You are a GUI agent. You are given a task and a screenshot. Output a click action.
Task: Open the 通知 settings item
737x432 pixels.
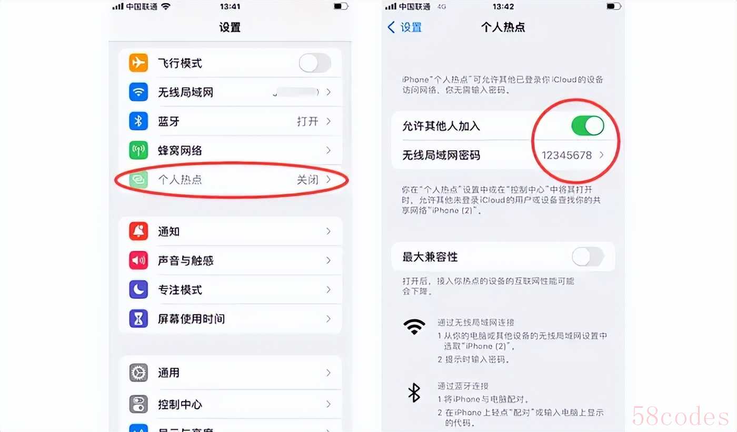pos(231,231)
